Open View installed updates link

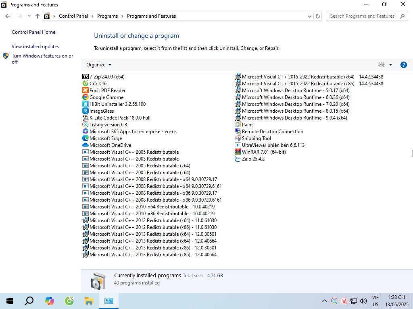pos(35,47)
